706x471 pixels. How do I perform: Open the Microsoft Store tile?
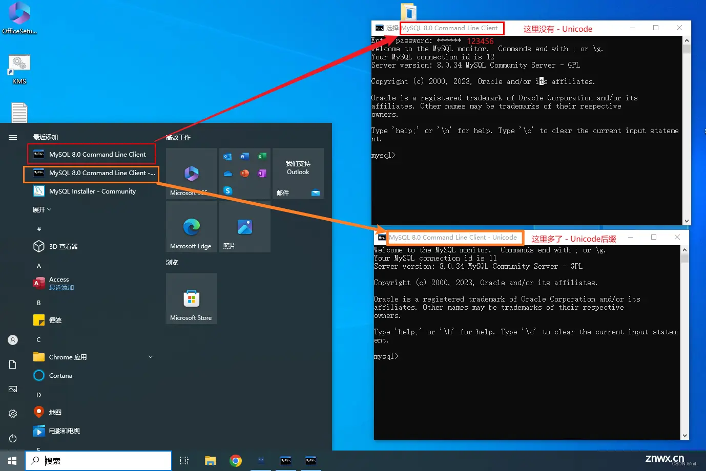pyautogui.click(x=192, y=298)
